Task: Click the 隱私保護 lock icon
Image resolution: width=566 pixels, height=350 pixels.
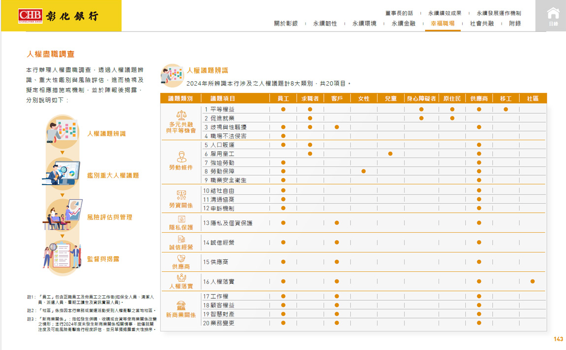Action: click(x=181, y=219)
